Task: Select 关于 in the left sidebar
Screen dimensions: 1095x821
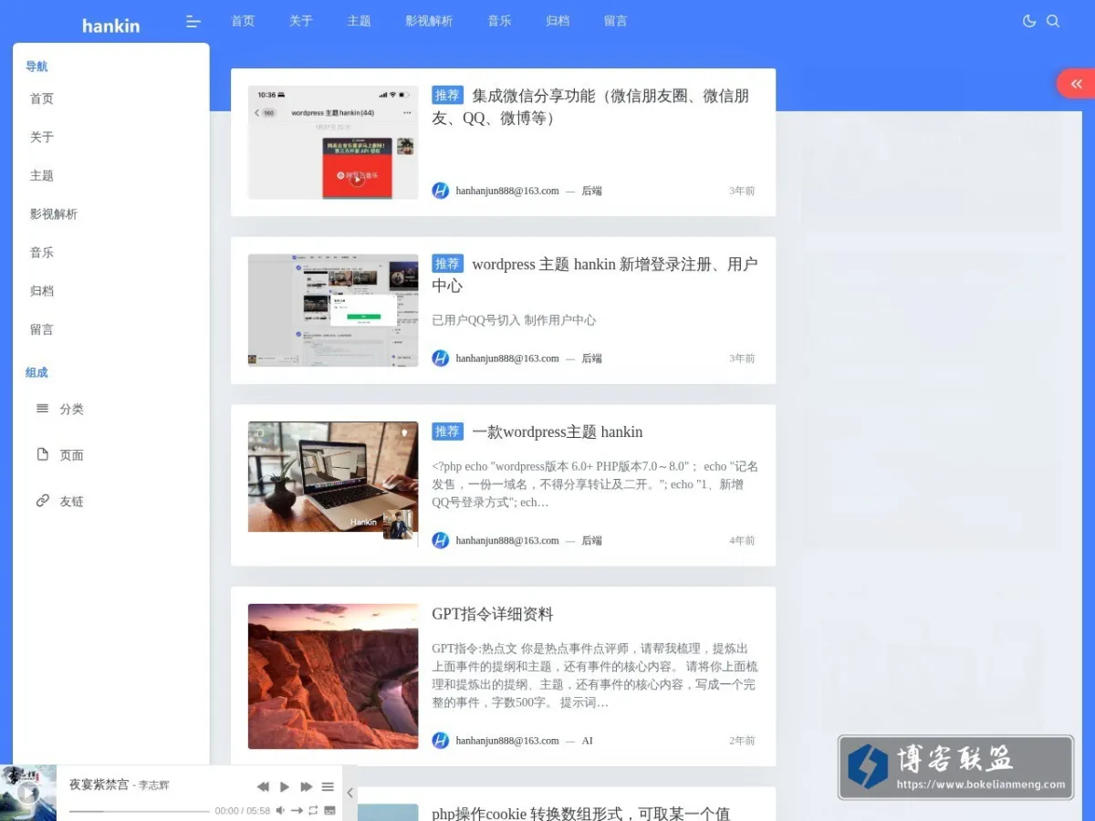Action: point(42,137)
